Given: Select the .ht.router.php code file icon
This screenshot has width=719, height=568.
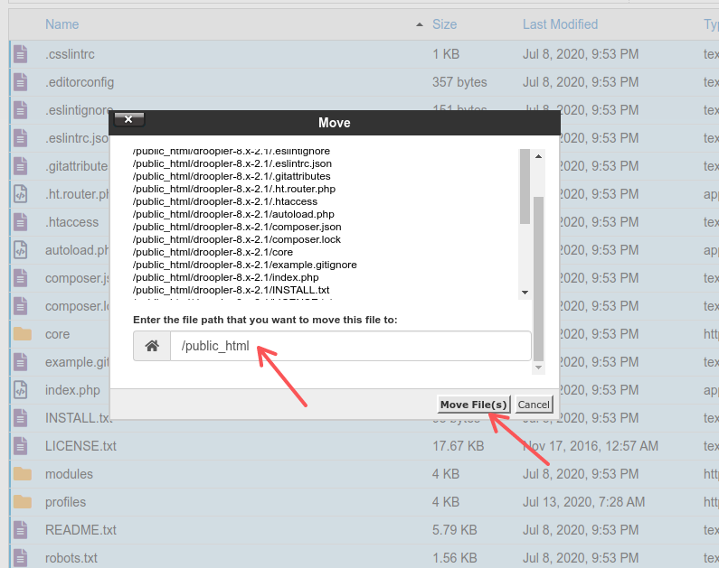Looking at the screenshot, I should point(20,193).
